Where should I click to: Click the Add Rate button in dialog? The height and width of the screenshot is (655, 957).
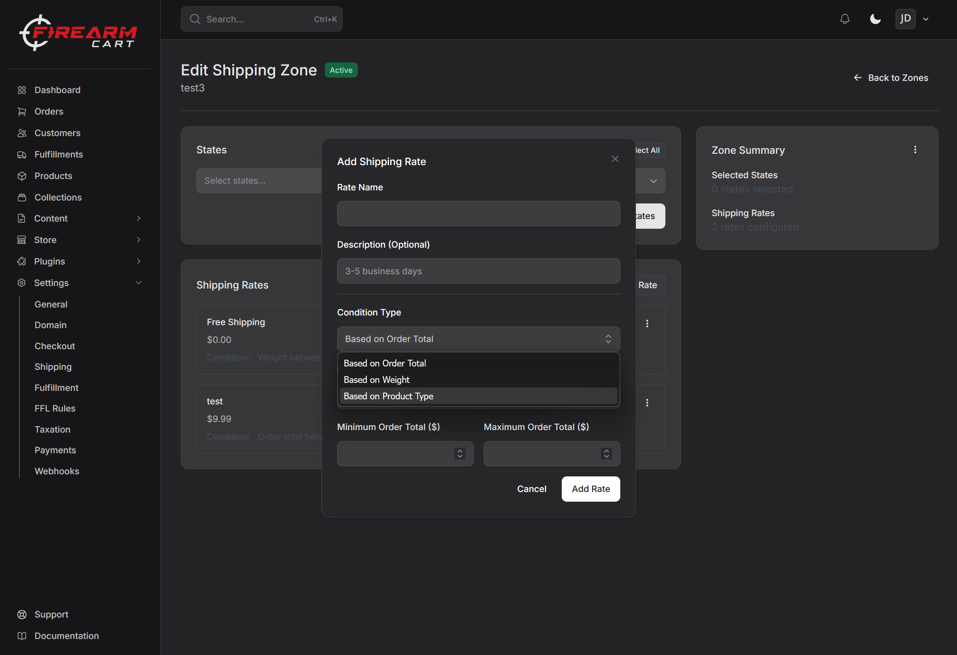[591, 489]
